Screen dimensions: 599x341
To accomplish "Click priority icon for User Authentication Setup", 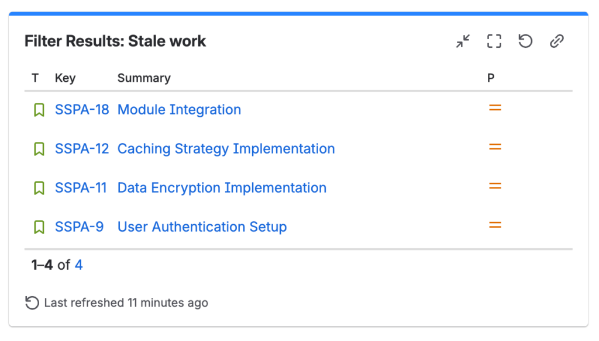I will point(495,225).
